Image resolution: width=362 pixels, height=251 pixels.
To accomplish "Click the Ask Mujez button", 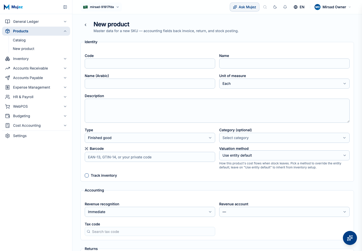I will pos(245,7).
